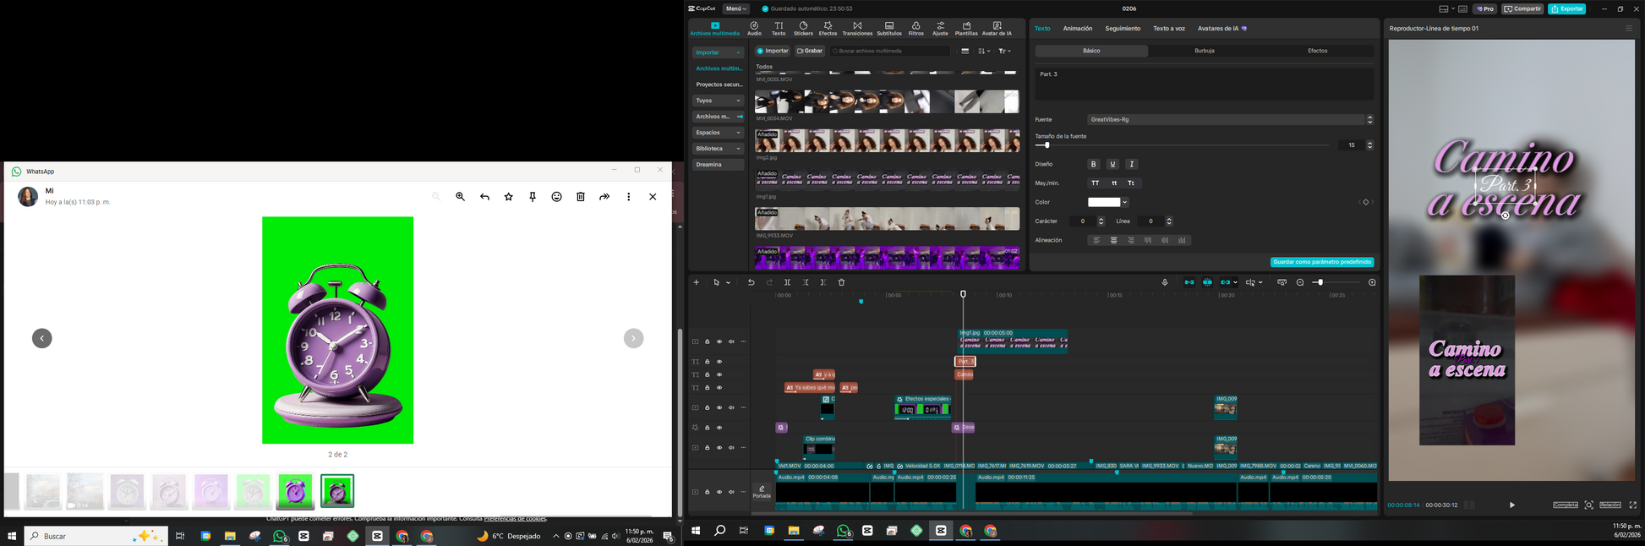
Task: Pin the image in WhatsApp viewer
Action: tap(533, 196)
